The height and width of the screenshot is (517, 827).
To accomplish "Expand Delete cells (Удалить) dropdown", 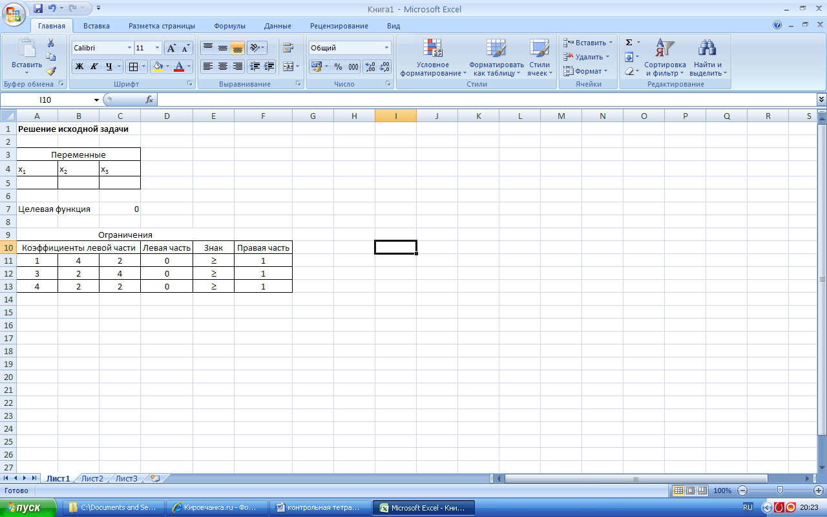I will tap(607, 57).
